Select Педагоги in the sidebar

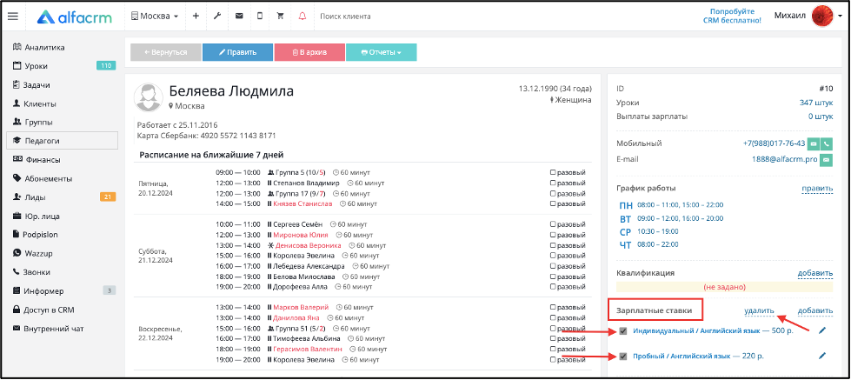click(63, 141)
